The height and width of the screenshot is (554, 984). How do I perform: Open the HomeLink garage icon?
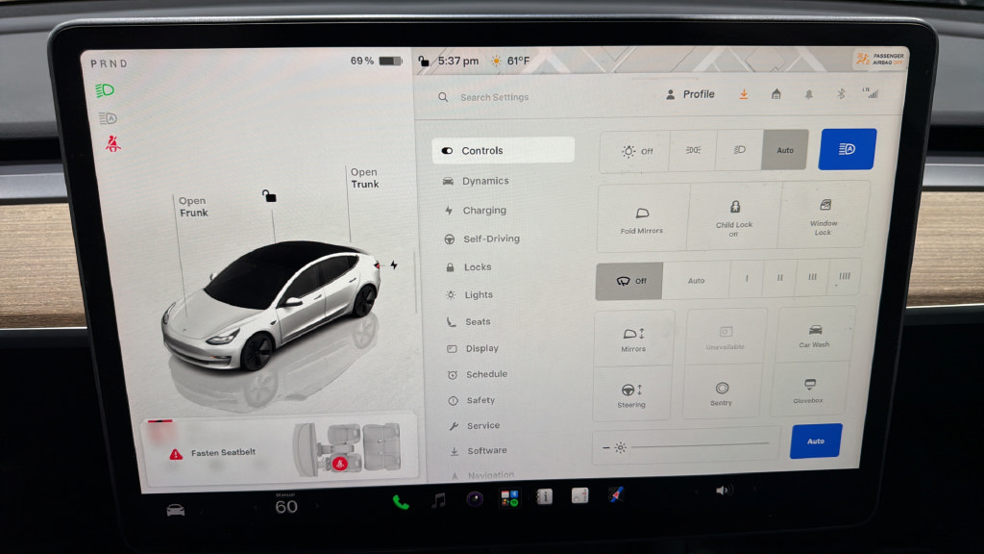click(776, 94)
